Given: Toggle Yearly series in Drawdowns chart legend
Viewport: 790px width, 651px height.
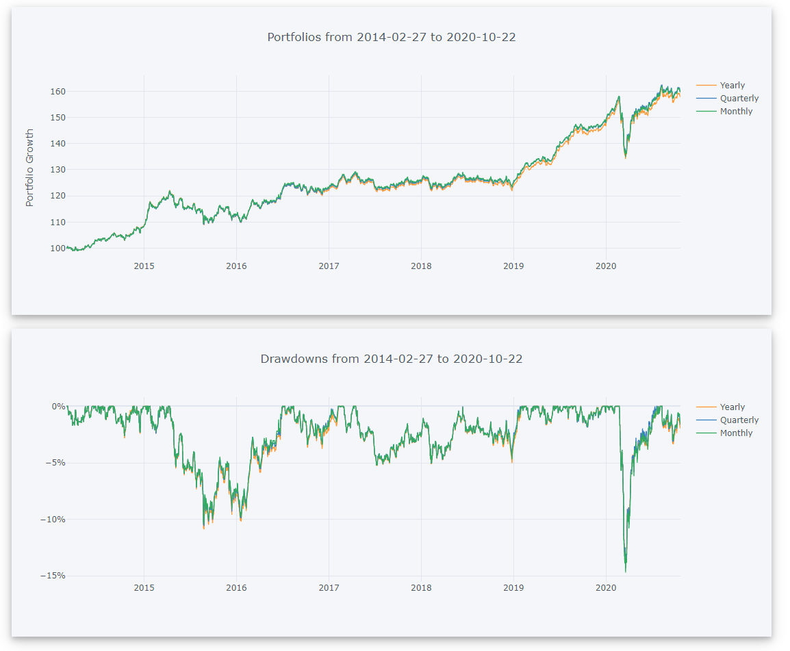Looking at the screenshot, I should (732, 407).
